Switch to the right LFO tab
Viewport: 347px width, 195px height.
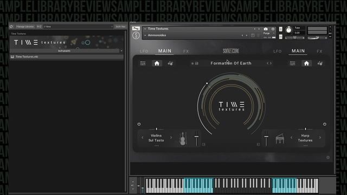tap(277, 51)
